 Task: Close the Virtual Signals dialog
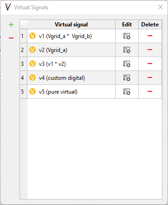tap(161, 7)
